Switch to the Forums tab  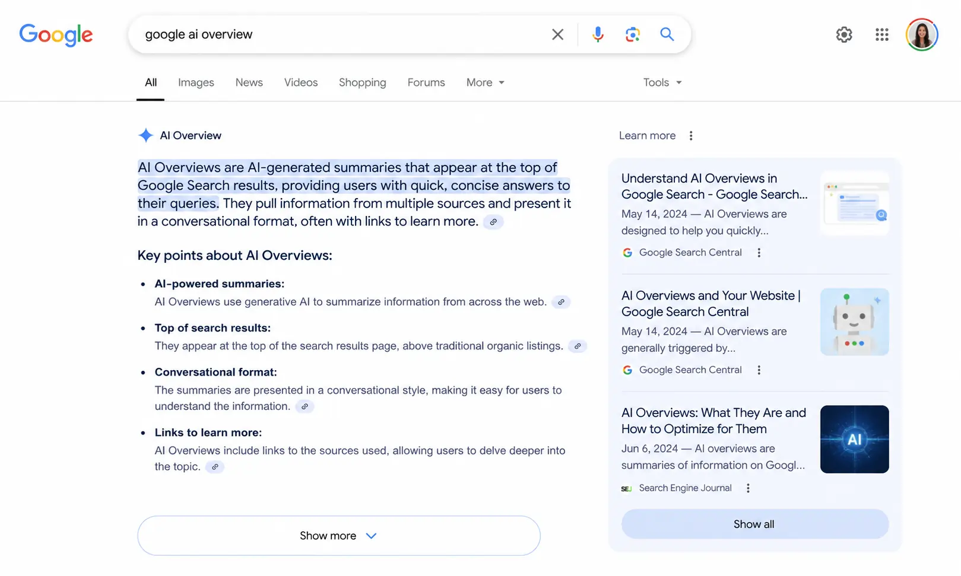426,82
